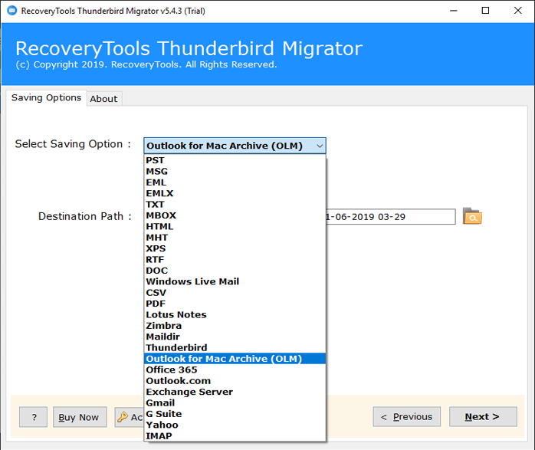The width and height of the screenshot is (535, 450).
Task: Pick CSV from the list
Action: point(235,293)
